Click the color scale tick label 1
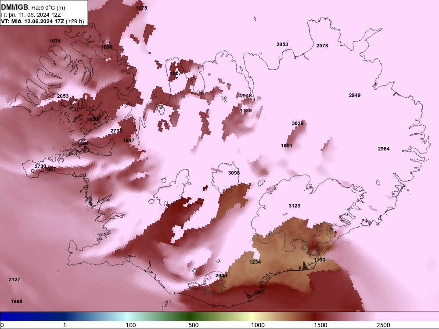Viewport: 439px width, 329px height. pyautogui.click(x=65, y=325)
